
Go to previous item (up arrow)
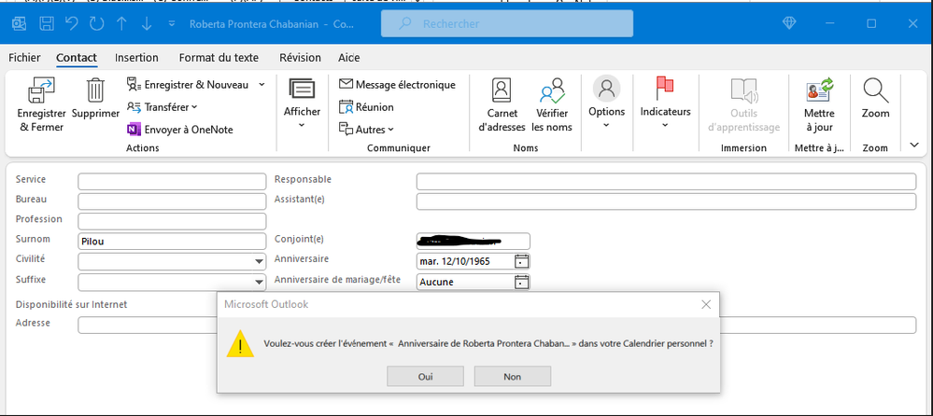click(x=121, y=23)
